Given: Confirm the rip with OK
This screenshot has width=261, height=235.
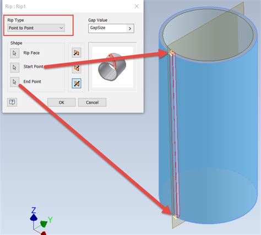Looking at the screenshot, I should click(x=62, y=102).
